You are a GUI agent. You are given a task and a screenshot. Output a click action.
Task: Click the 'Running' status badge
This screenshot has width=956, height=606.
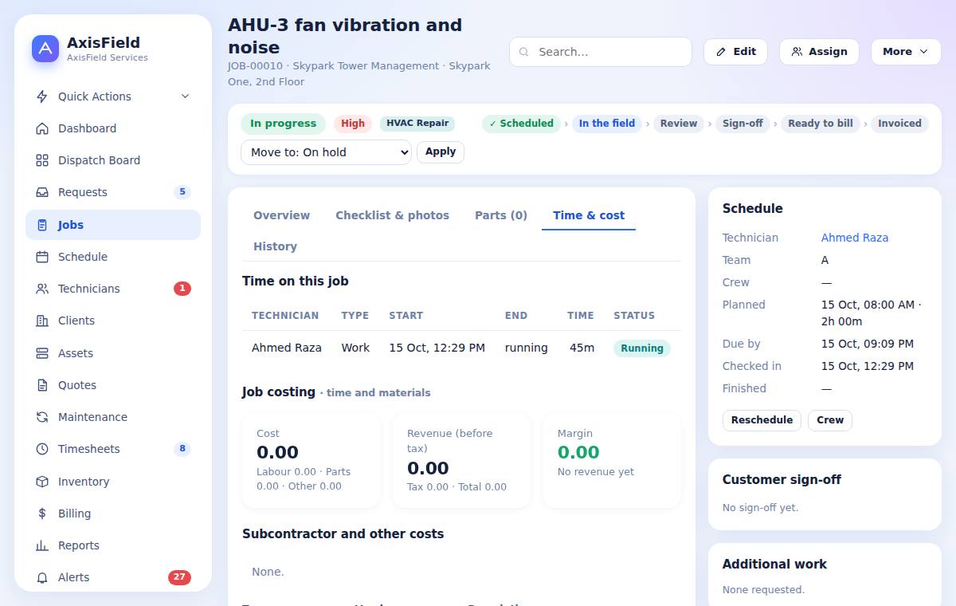click(642, 348)
